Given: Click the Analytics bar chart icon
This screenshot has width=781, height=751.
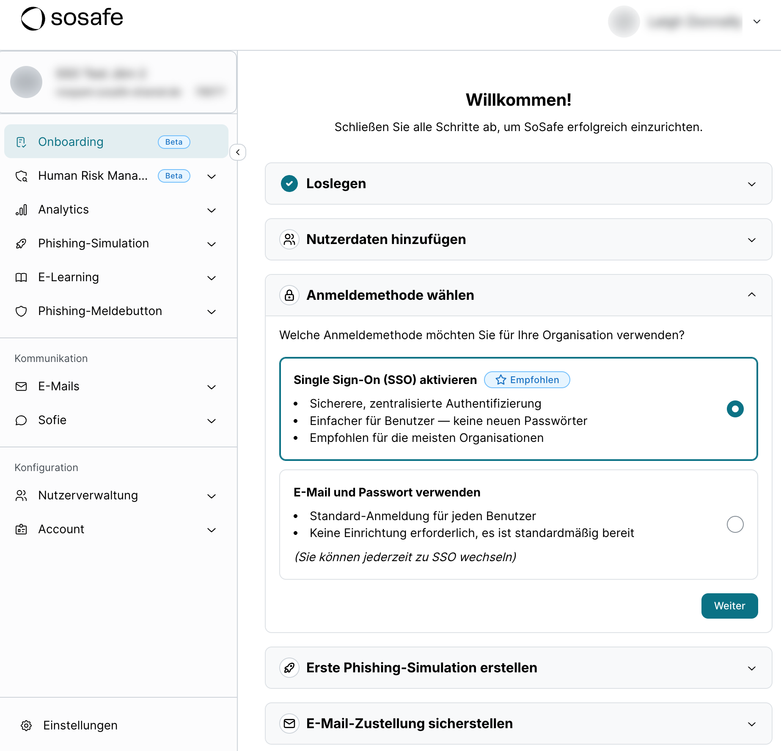Looking at the screenshot, I should [x=21, y=210].
